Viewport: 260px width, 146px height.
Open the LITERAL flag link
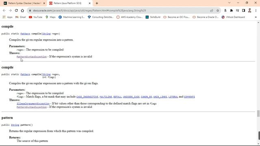click(173, 97)
